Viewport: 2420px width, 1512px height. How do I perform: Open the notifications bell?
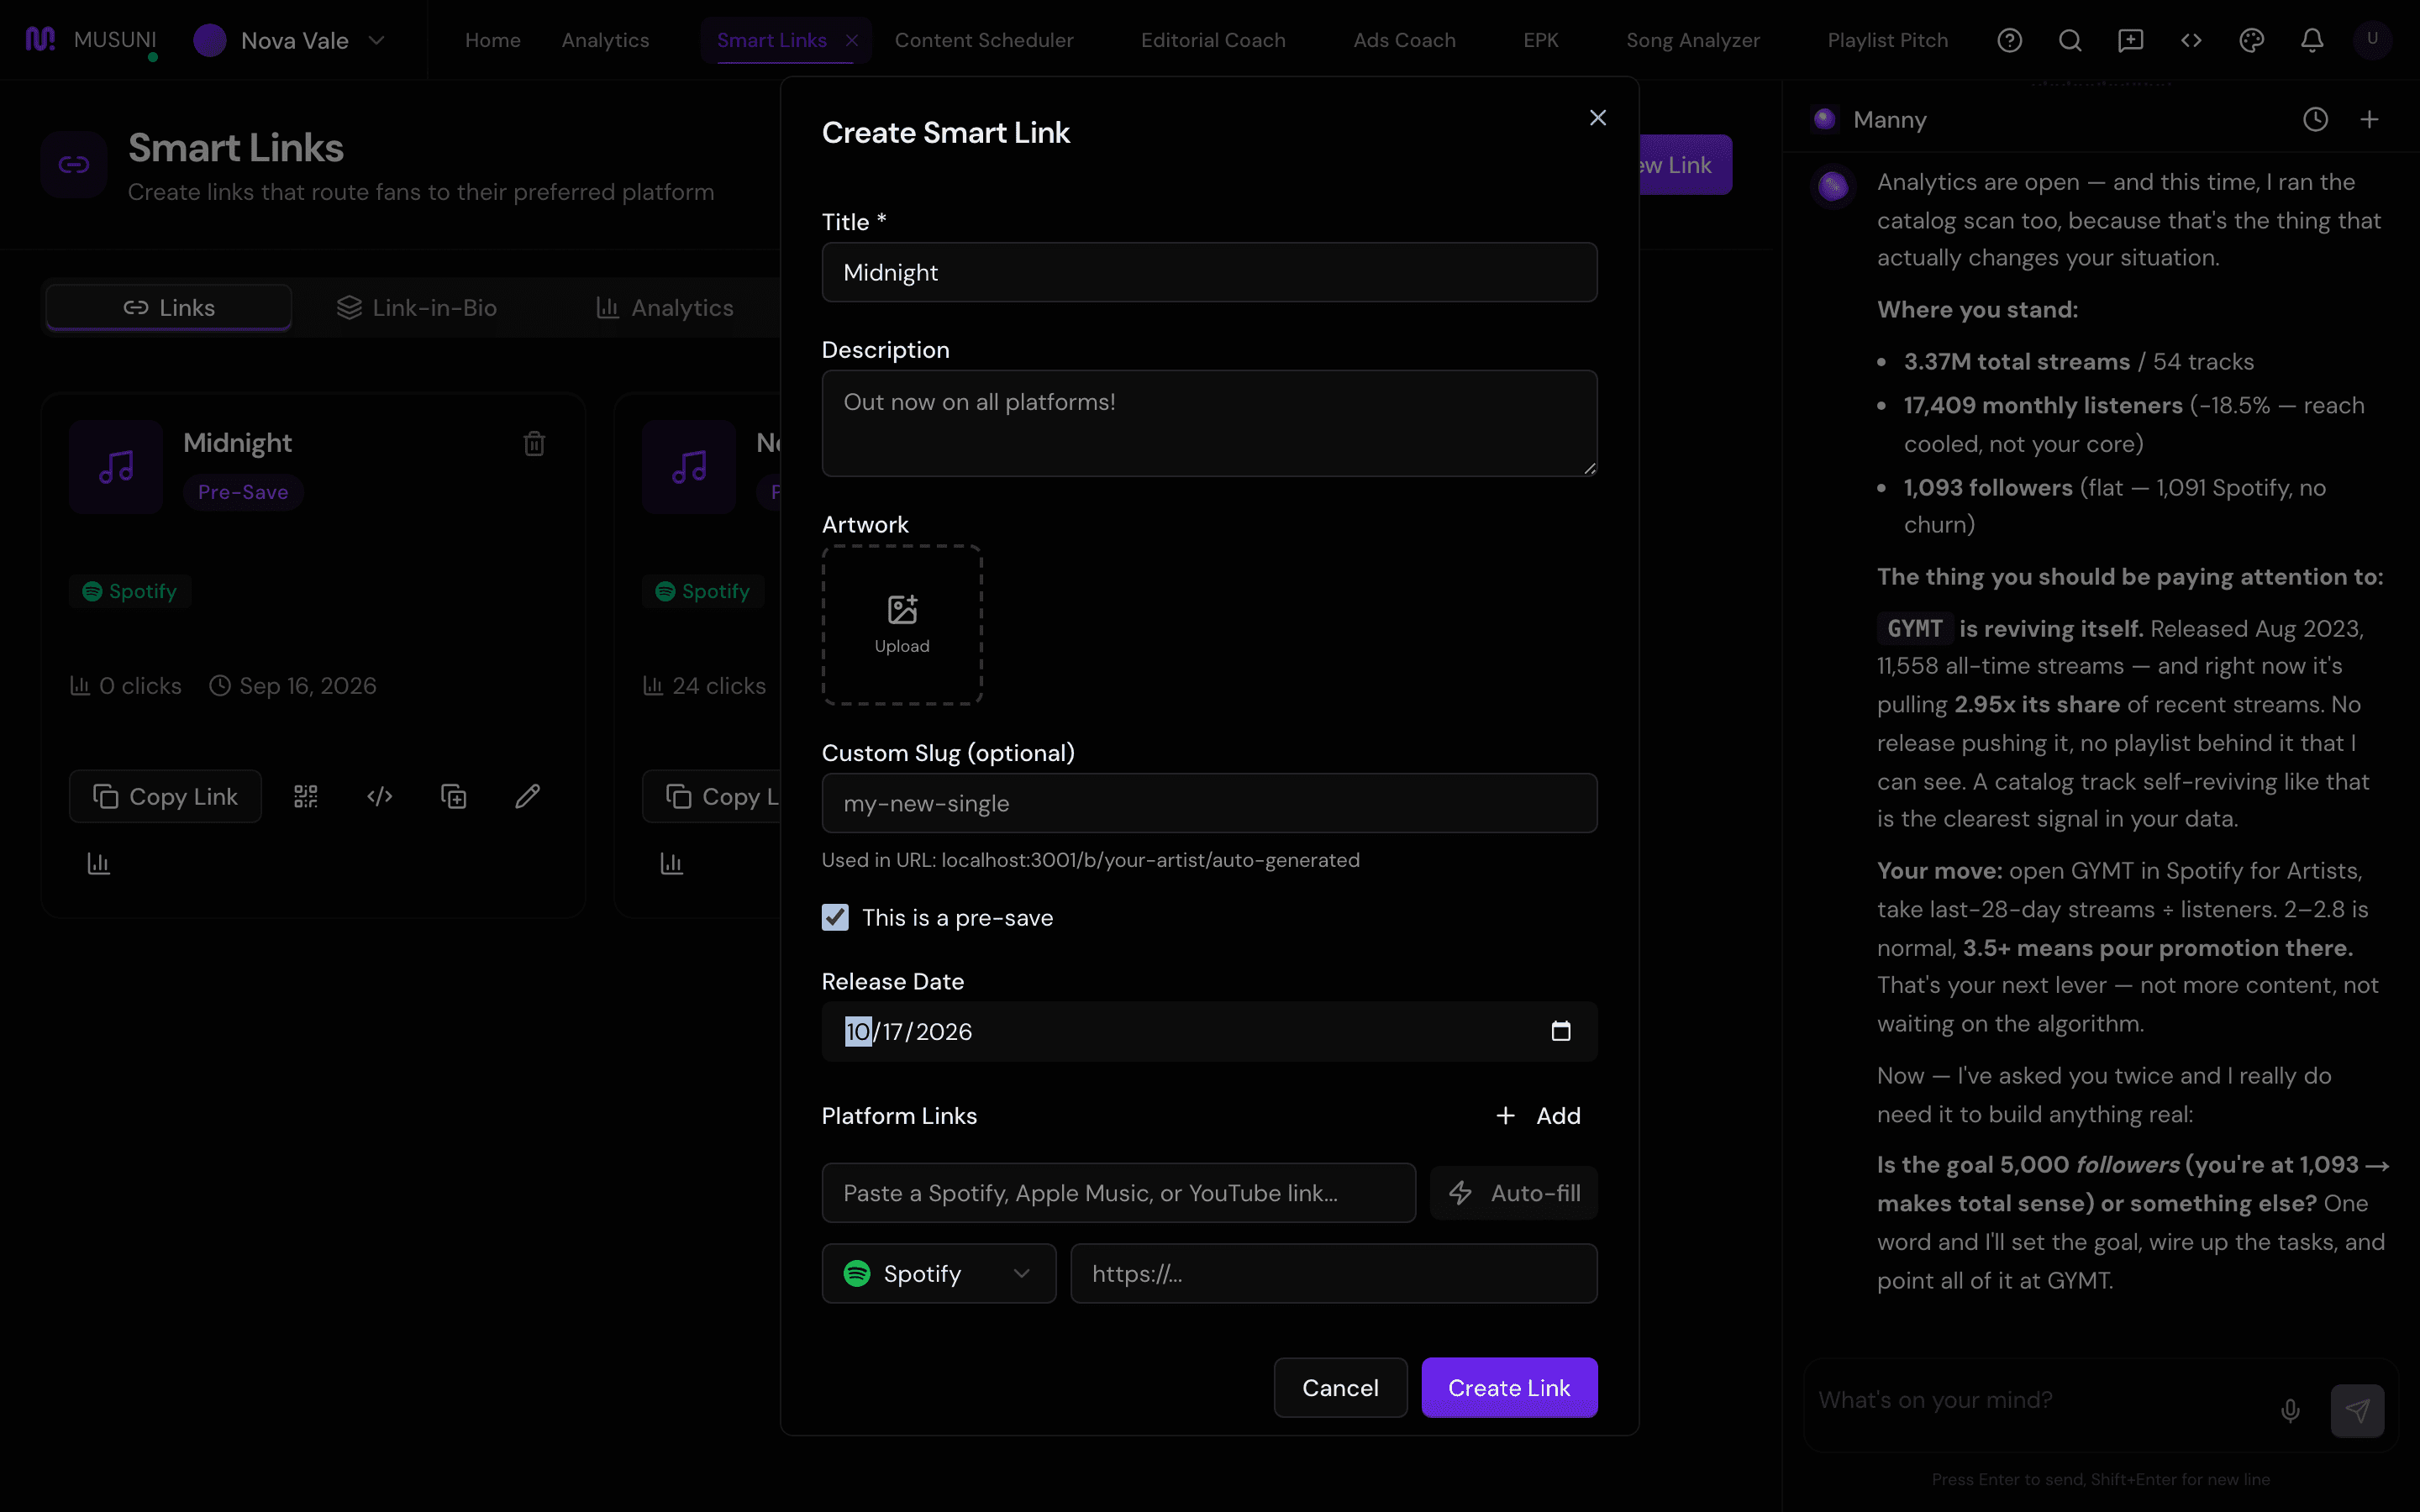pyautogui.click(x=2312, y=40)
